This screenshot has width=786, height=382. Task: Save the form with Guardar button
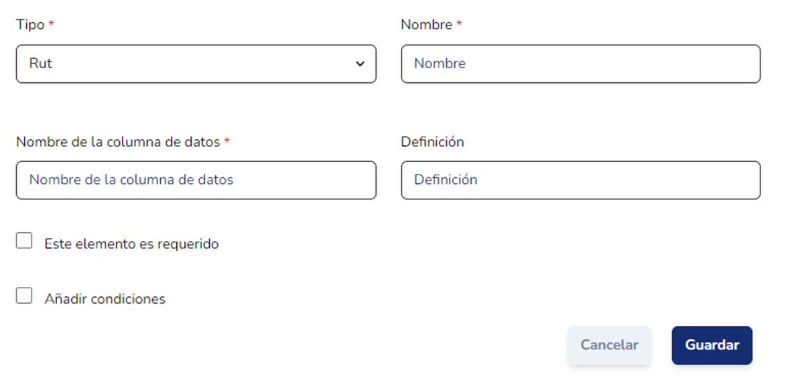[x=712, y=345]
